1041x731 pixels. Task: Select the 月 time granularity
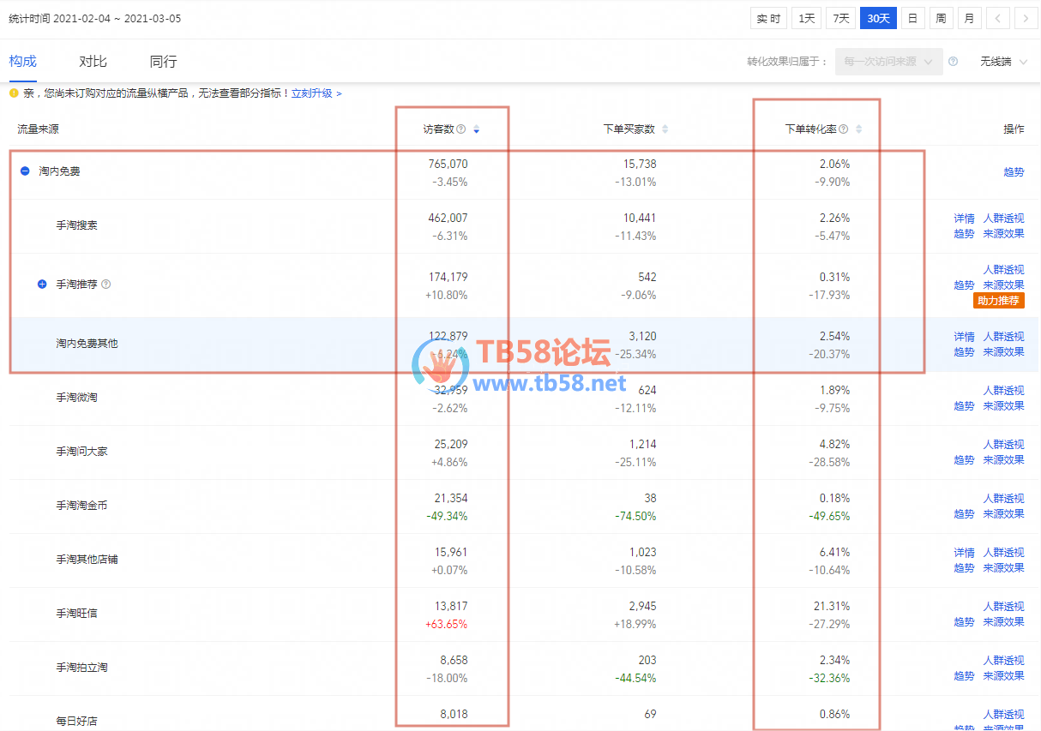pyautogui.click(x=969, y=18)
